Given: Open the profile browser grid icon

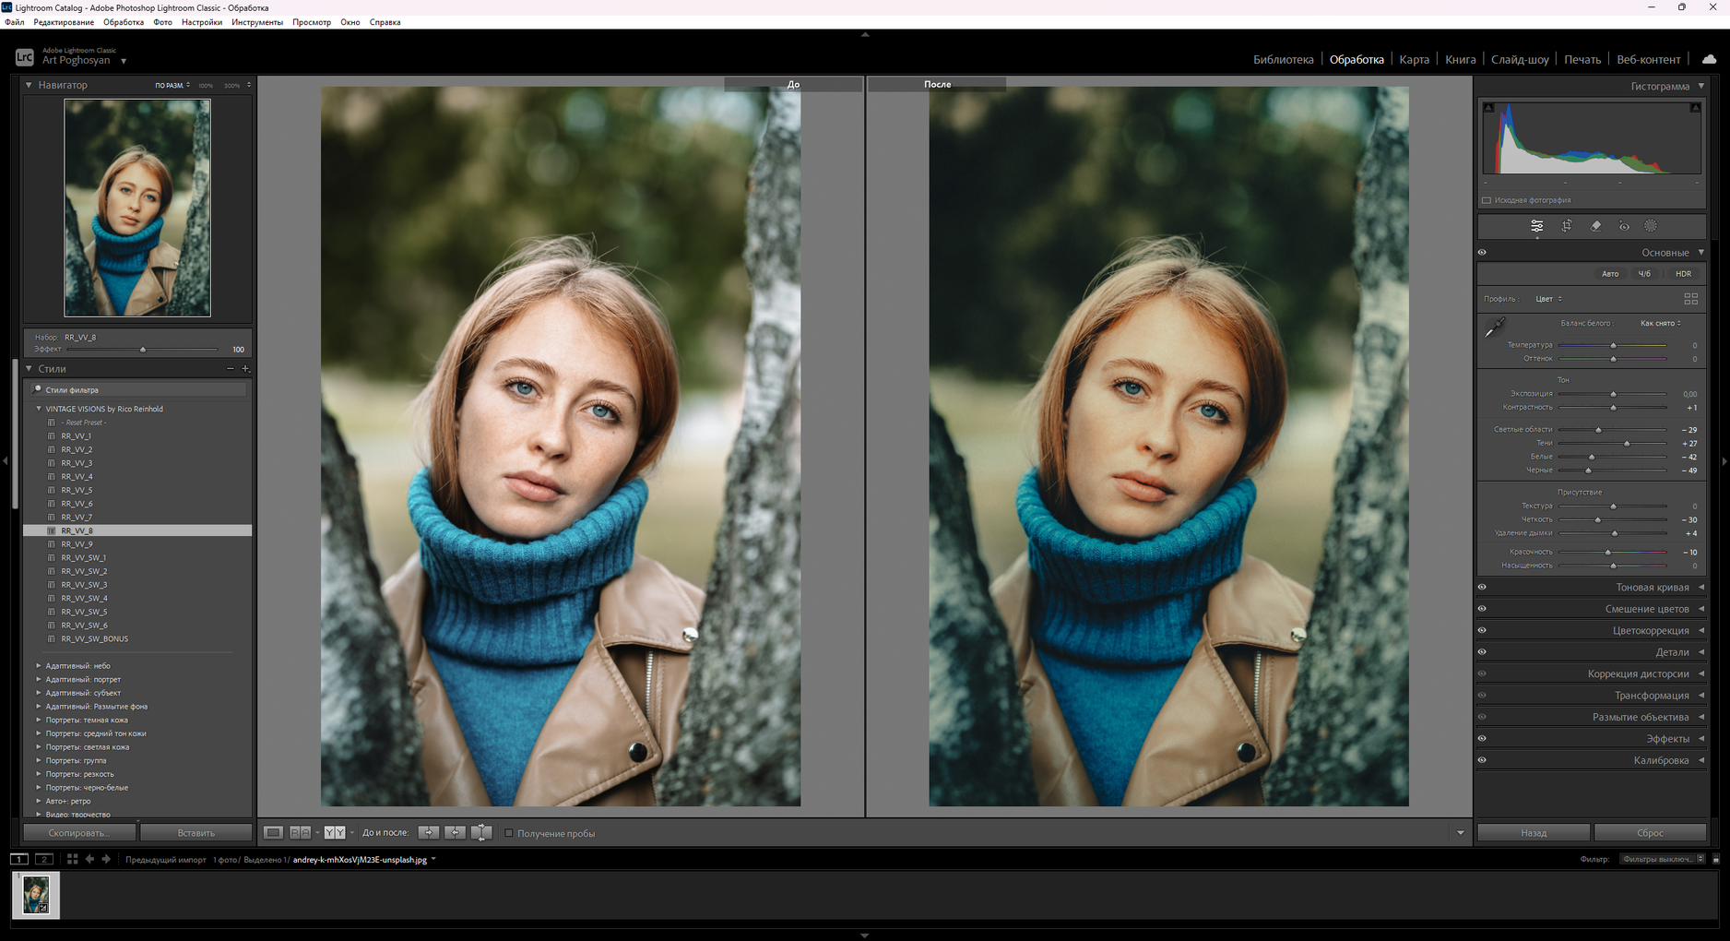Looking at the screenshot, I should click(1690, 299).
